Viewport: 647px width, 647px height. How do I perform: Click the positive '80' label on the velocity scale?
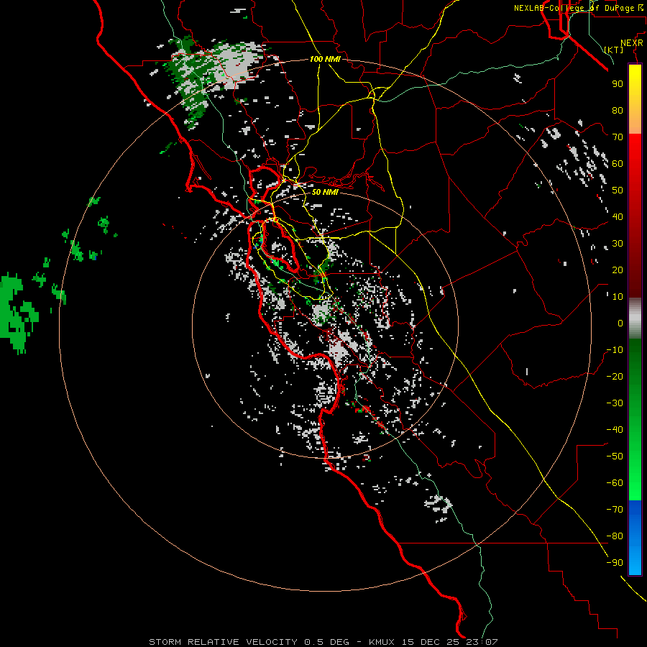click(x=618, y=110)
